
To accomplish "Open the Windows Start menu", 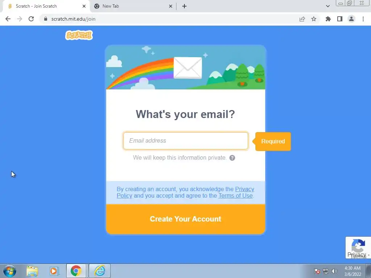I will coord(10,271).
